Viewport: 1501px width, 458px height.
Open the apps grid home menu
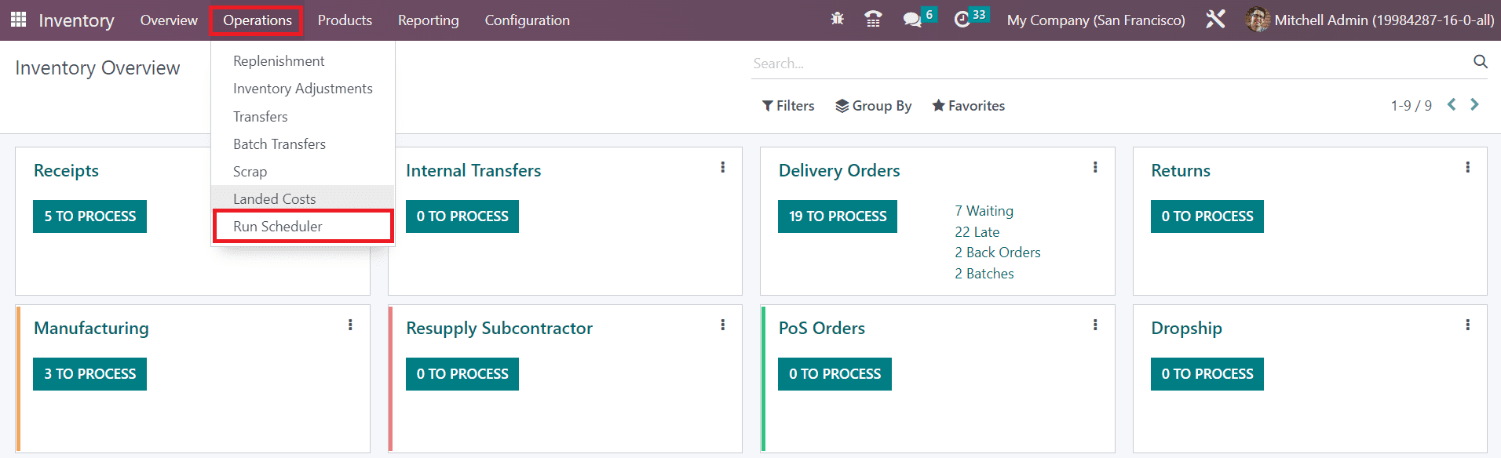coord(18,20)
